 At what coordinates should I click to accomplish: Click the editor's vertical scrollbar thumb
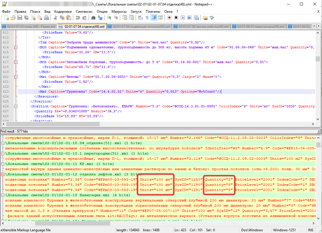318,59
